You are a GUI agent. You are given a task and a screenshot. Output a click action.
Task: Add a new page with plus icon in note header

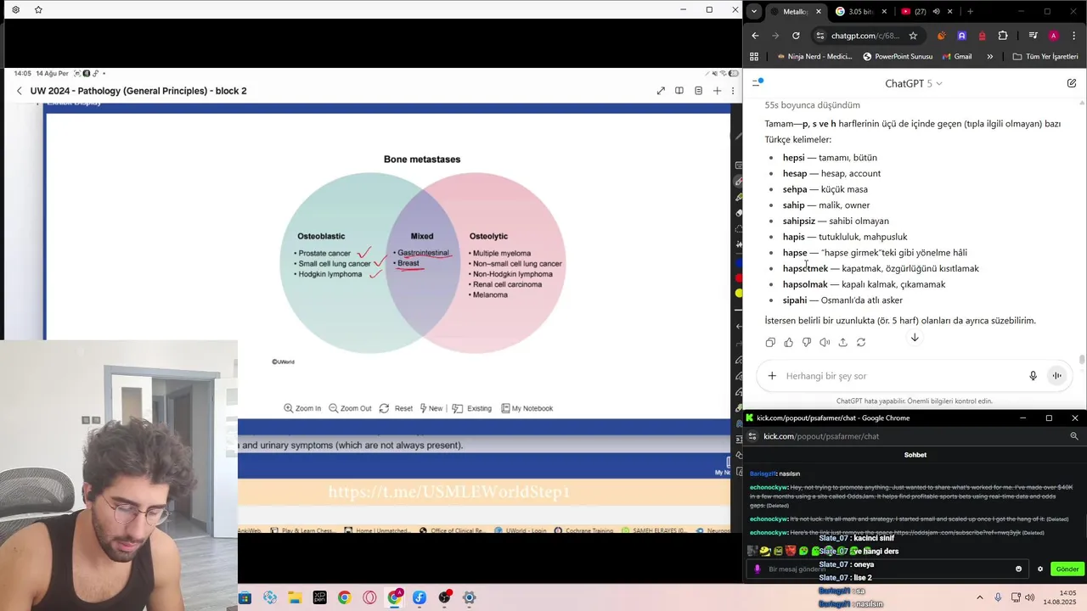tap(718, 91)
